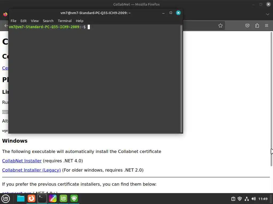Viewport: 273px width, 204px height.
Task: Follow the CollabNet Installer link
Action: pos(22,161)
